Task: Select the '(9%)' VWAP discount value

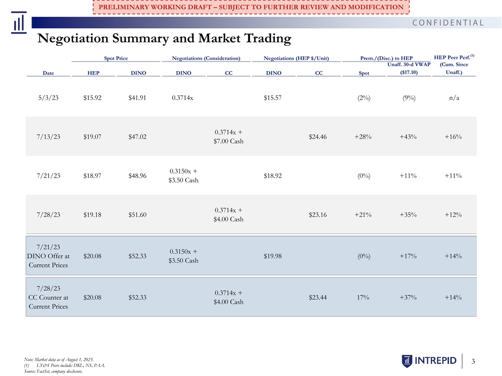Action: [409, 98]
